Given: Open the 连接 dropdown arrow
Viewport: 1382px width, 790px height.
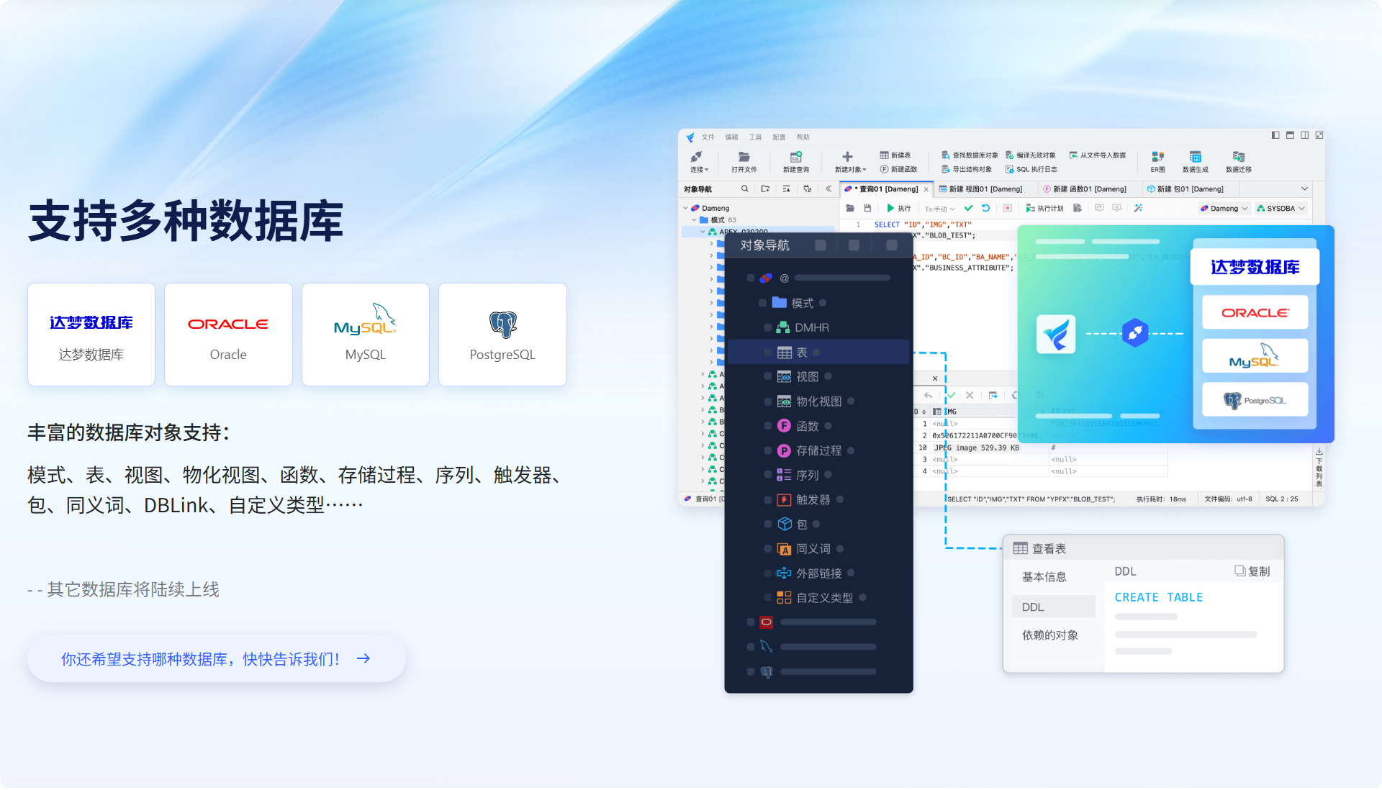Looking at the screenshot, I should pos(707,171).
